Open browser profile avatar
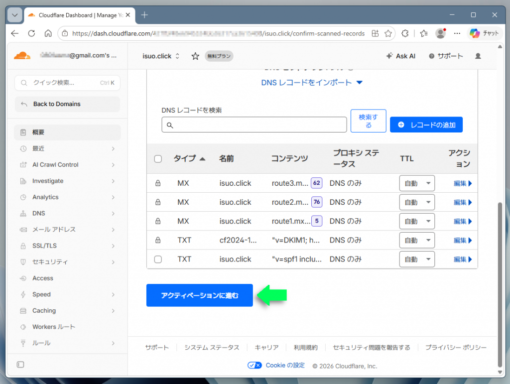Viewport: 510px width, 384px height. click(x=441, y=33)
